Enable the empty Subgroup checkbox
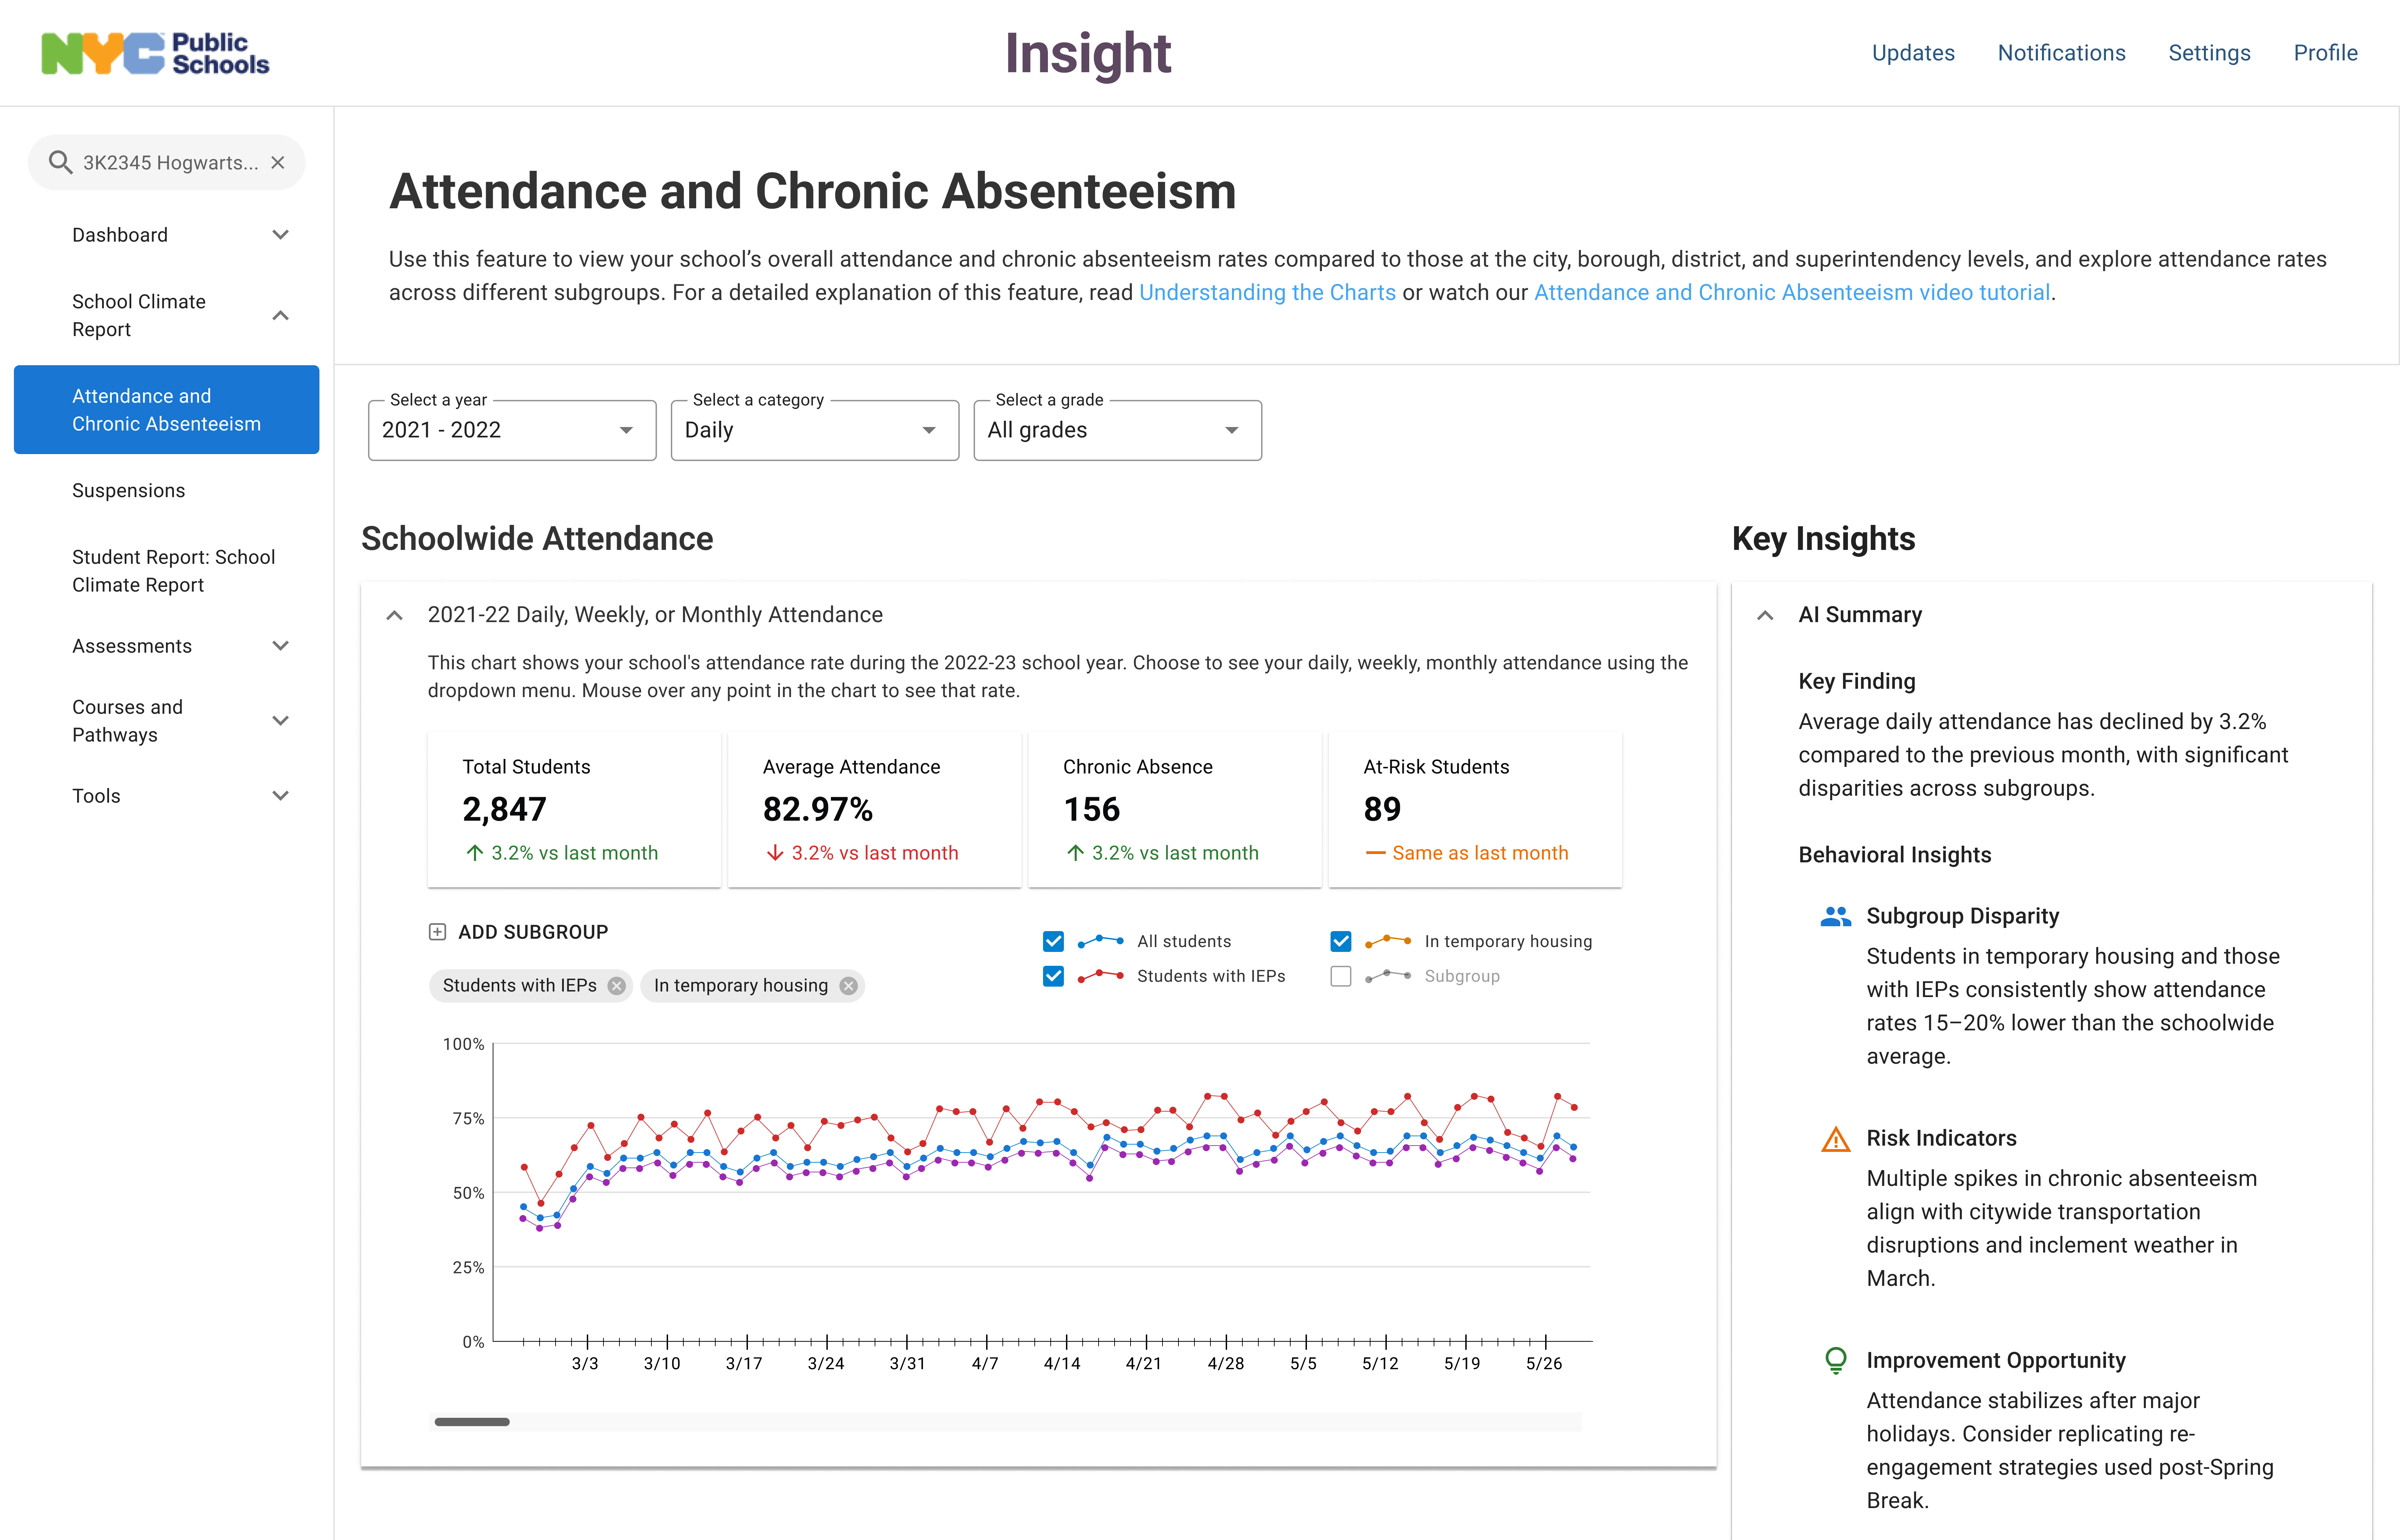The image size is (2400, 1540). [1341, 976]
